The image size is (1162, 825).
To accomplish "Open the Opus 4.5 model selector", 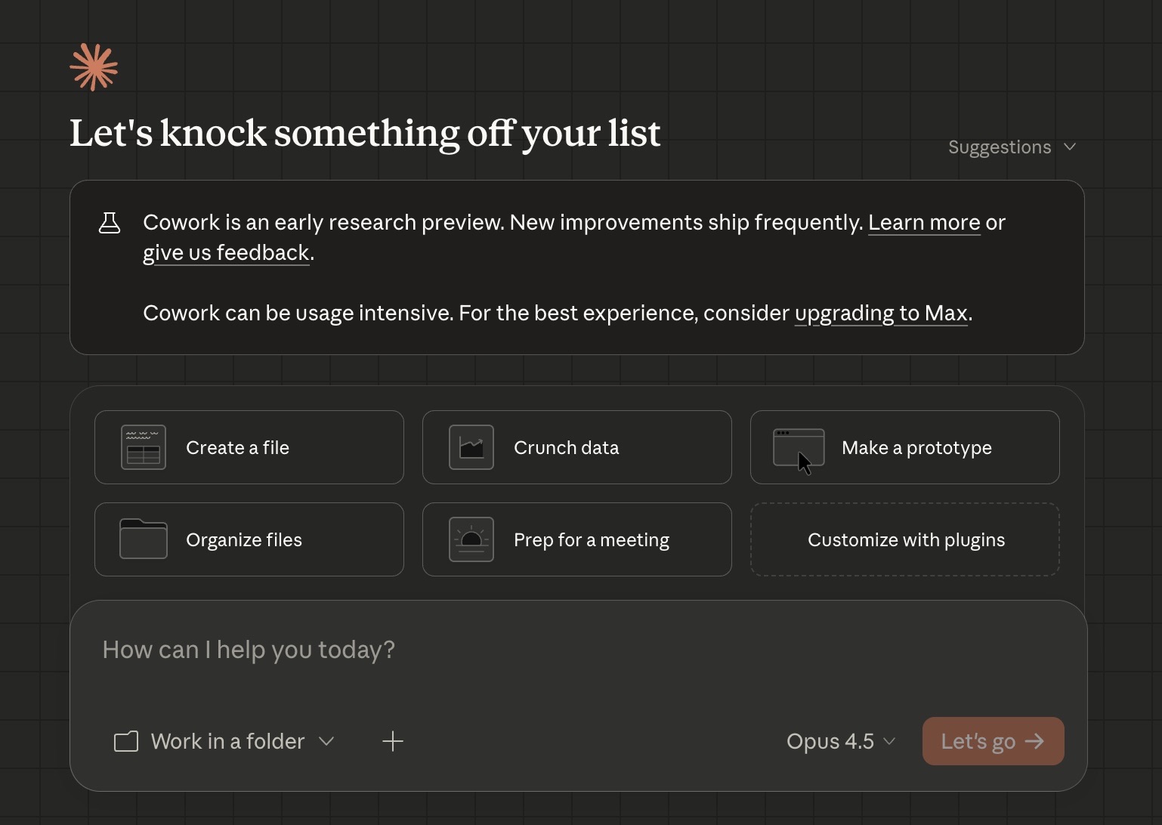I will tap(841, 741).
